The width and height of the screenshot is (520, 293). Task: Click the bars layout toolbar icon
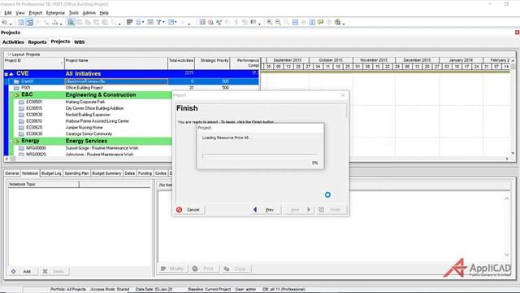pyautogui.click(x=130, y=22)
